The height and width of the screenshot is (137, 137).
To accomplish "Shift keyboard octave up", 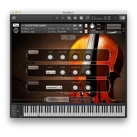I will (13, 108).
